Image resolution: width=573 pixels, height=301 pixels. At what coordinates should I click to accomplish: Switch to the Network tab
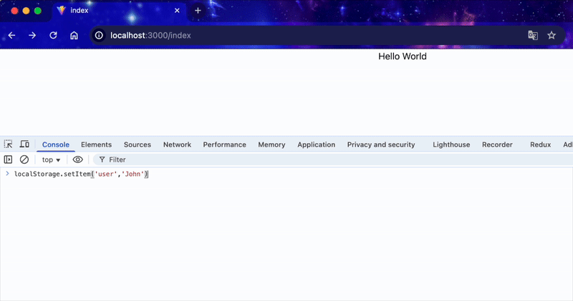(177, 144)
